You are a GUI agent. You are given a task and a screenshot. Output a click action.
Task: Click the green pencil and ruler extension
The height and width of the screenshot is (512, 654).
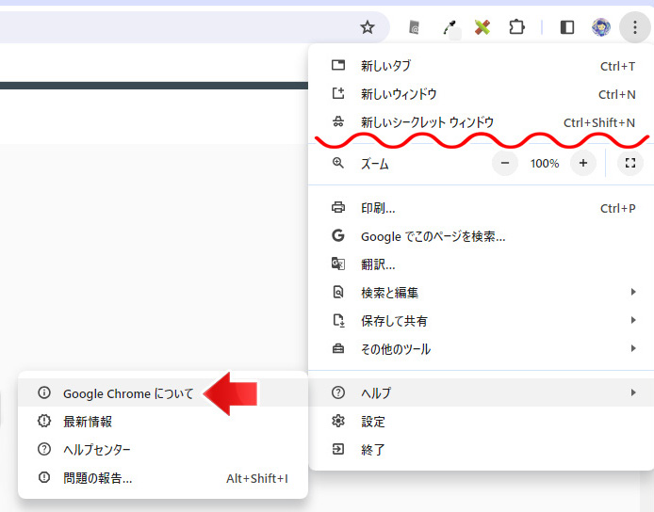(x=482, y=27)
